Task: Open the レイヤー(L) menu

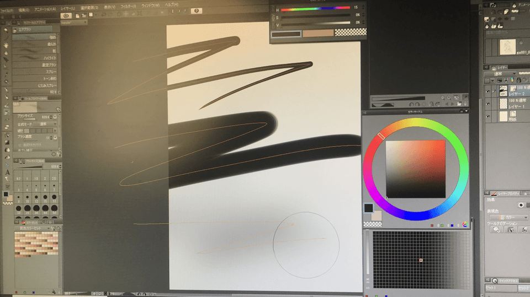Action: pyautogui.click(x=68, y=8)
